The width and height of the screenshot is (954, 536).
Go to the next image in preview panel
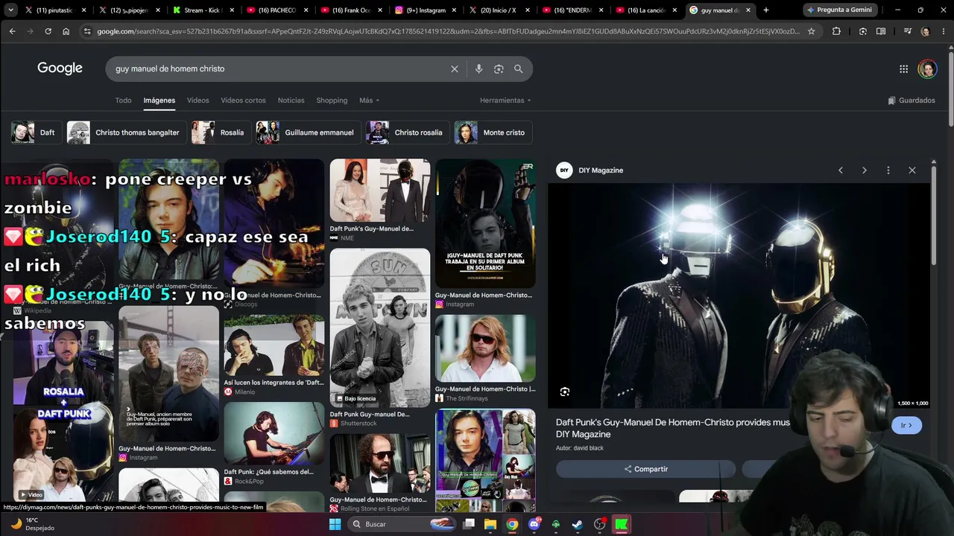[865, 170]
